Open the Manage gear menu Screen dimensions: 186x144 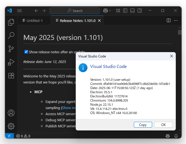[11, 126]
